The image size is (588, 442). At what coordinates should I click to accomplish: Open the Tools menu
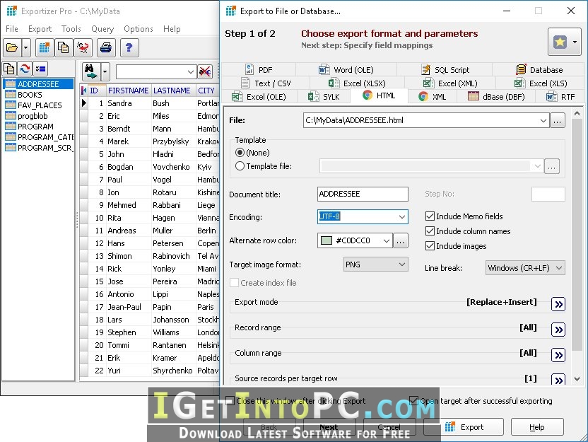pos(71,29)
